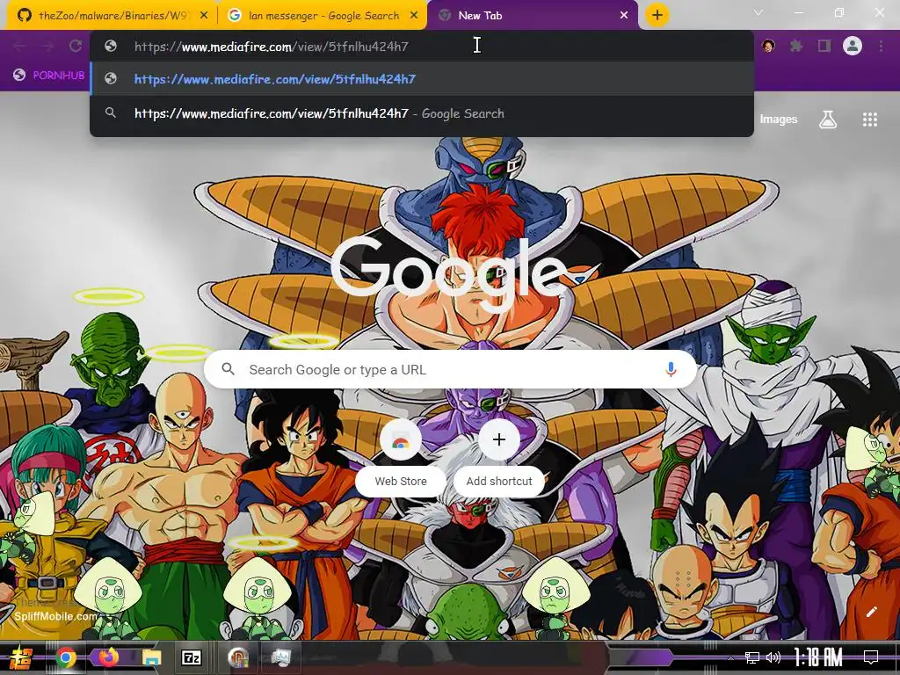Close the New Tab tab

pos(624,16)
